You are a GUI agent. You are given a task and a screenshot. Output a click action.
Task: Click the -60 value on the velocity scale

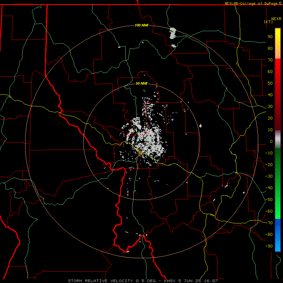(x=269, y=211)
